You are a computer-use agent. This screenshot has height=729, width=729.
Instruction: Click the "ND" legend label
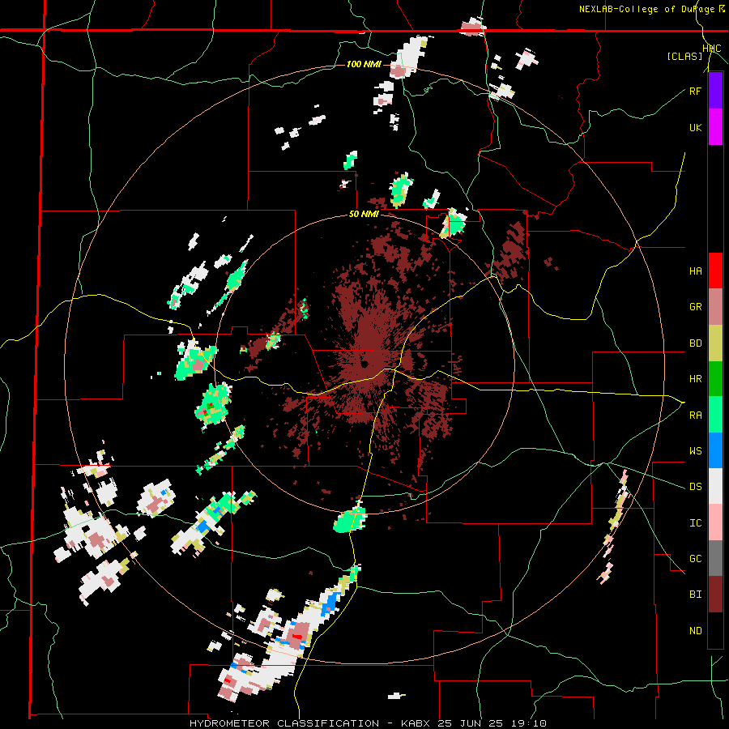(695, 631)
